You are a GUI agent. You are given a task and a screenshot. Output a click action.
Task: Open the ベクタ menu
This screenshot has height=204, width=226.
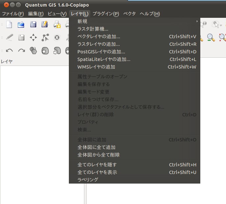(129, 14)
